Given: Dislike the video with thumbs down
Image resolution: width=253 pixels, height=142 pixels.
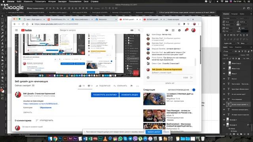Looking at the screenshot, I should click(89, 86).
